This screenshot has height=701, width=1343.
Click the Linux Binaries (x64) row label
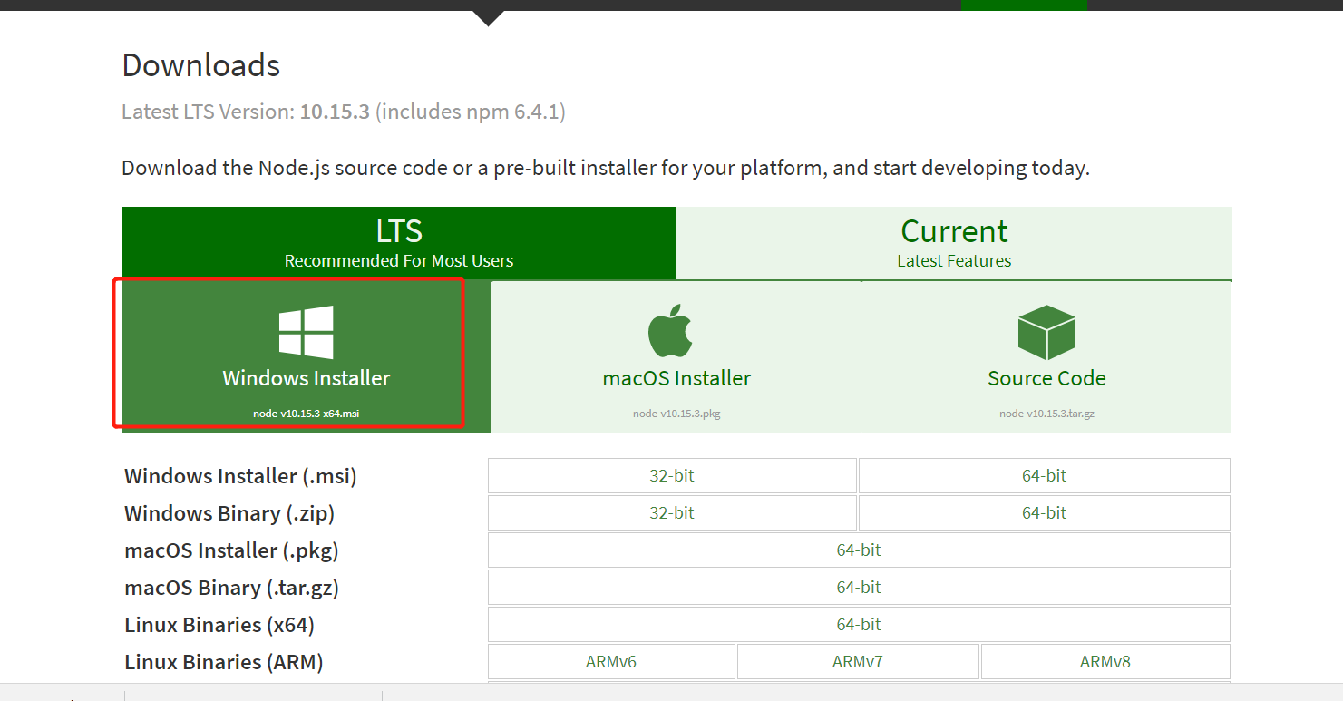tap(219, 625)
